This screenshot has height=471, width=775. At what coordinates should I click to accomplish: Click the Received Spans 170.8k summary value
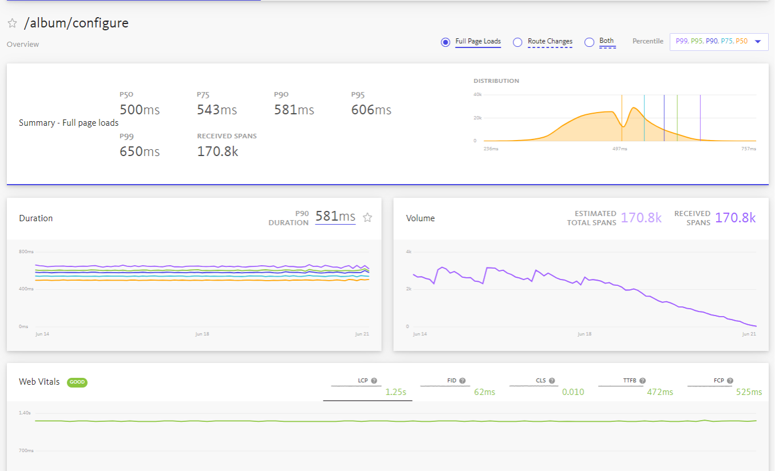[218, 151]
